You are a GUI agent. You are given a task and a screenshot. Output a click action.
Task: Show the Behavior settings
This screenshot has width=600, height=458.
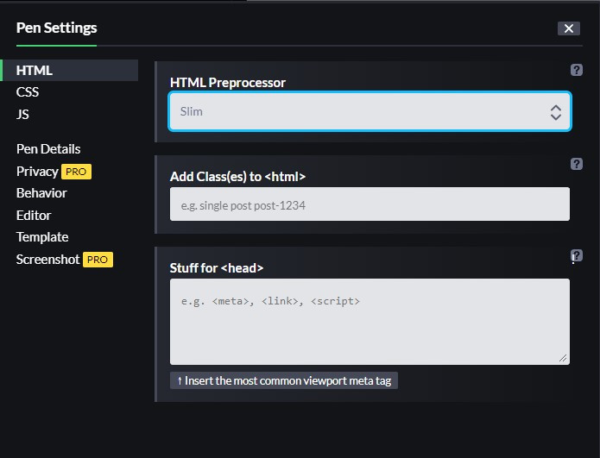tap(41, 193)
